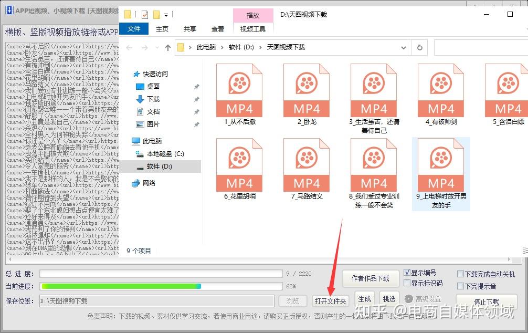Minimize the Explorer window
The image size is (528, 333).
tap(487, 15)
